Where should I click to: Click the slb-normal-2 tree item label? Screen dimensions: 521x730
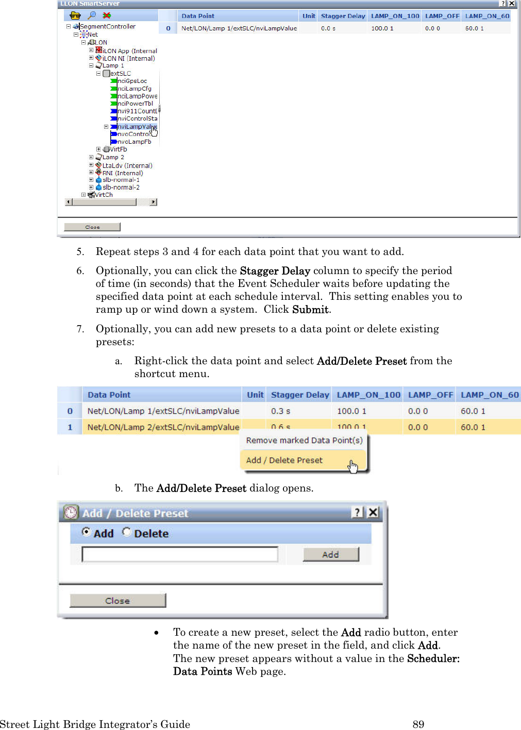point(121,188)
